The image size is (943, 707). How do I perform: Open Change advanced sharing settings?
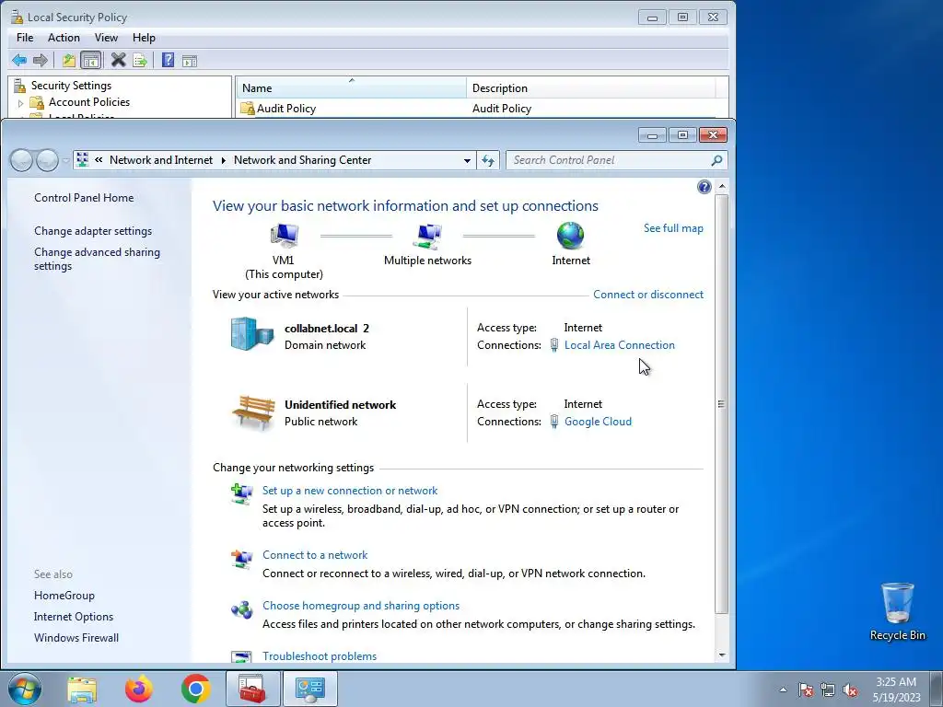tap(97, 259)
